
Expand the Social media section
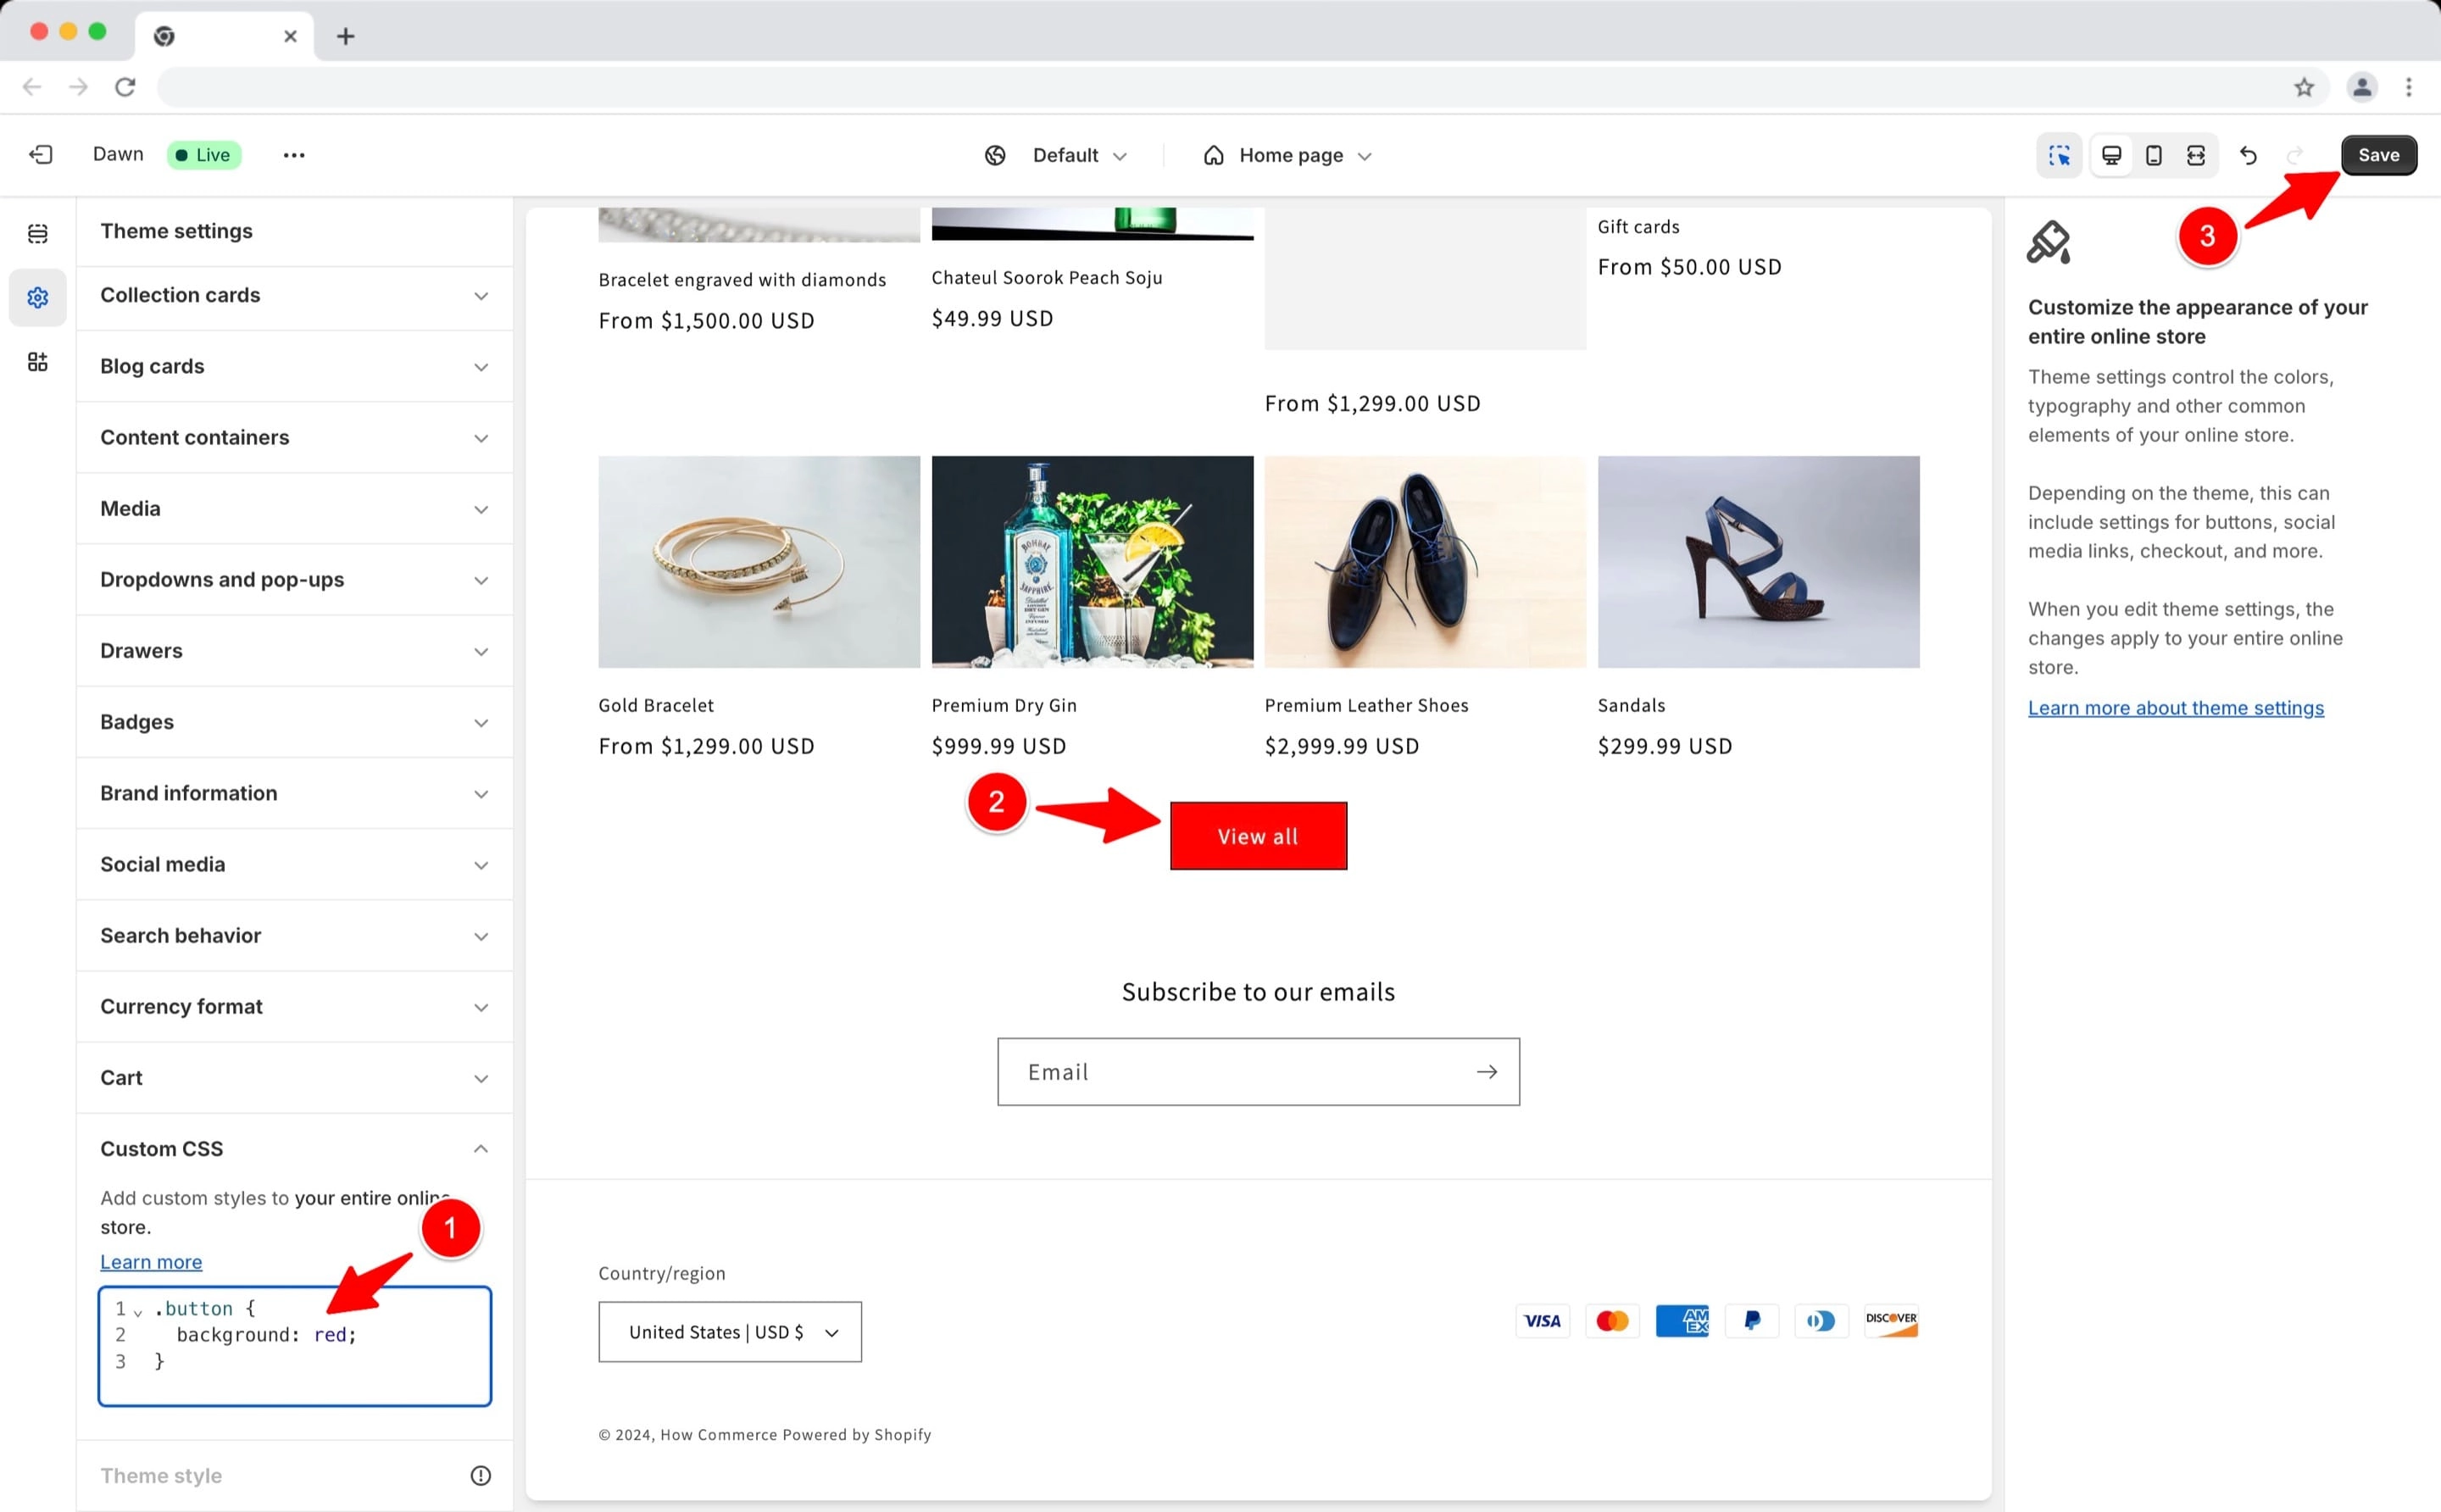click(x=295, y=864)
